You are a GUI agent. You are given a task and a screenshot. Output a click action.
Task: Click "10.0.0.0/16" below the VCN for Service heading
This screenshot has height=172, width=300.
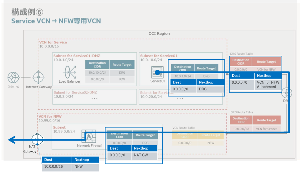[x=49, y=46]
